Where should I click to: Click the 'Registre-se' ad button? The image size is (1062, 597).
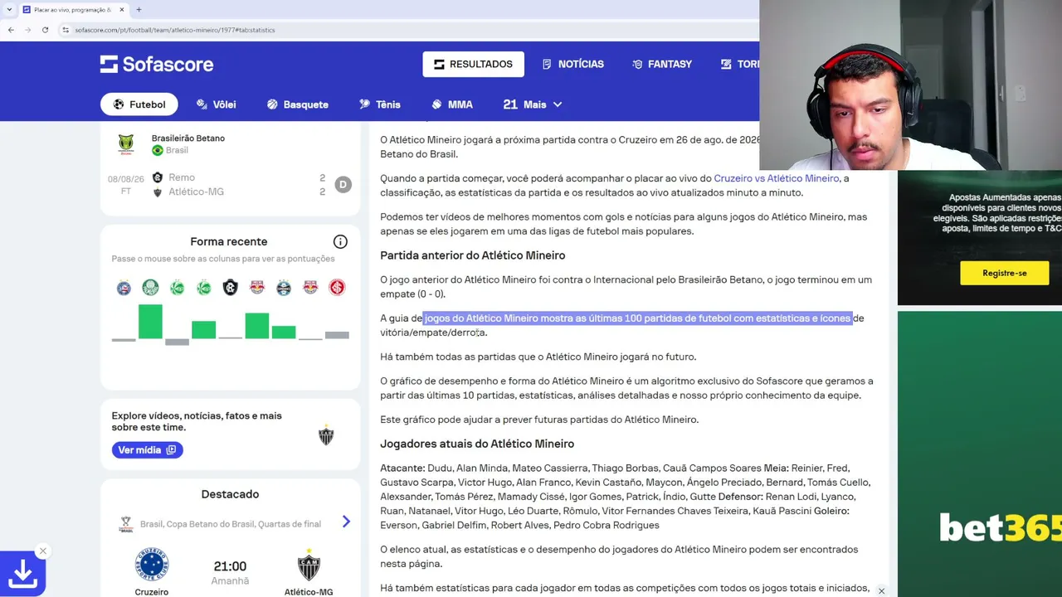click(1004, 273)
